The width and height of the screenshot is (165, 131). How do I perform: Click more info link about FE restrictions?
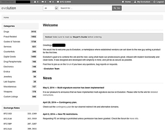[x=134, y=118]
